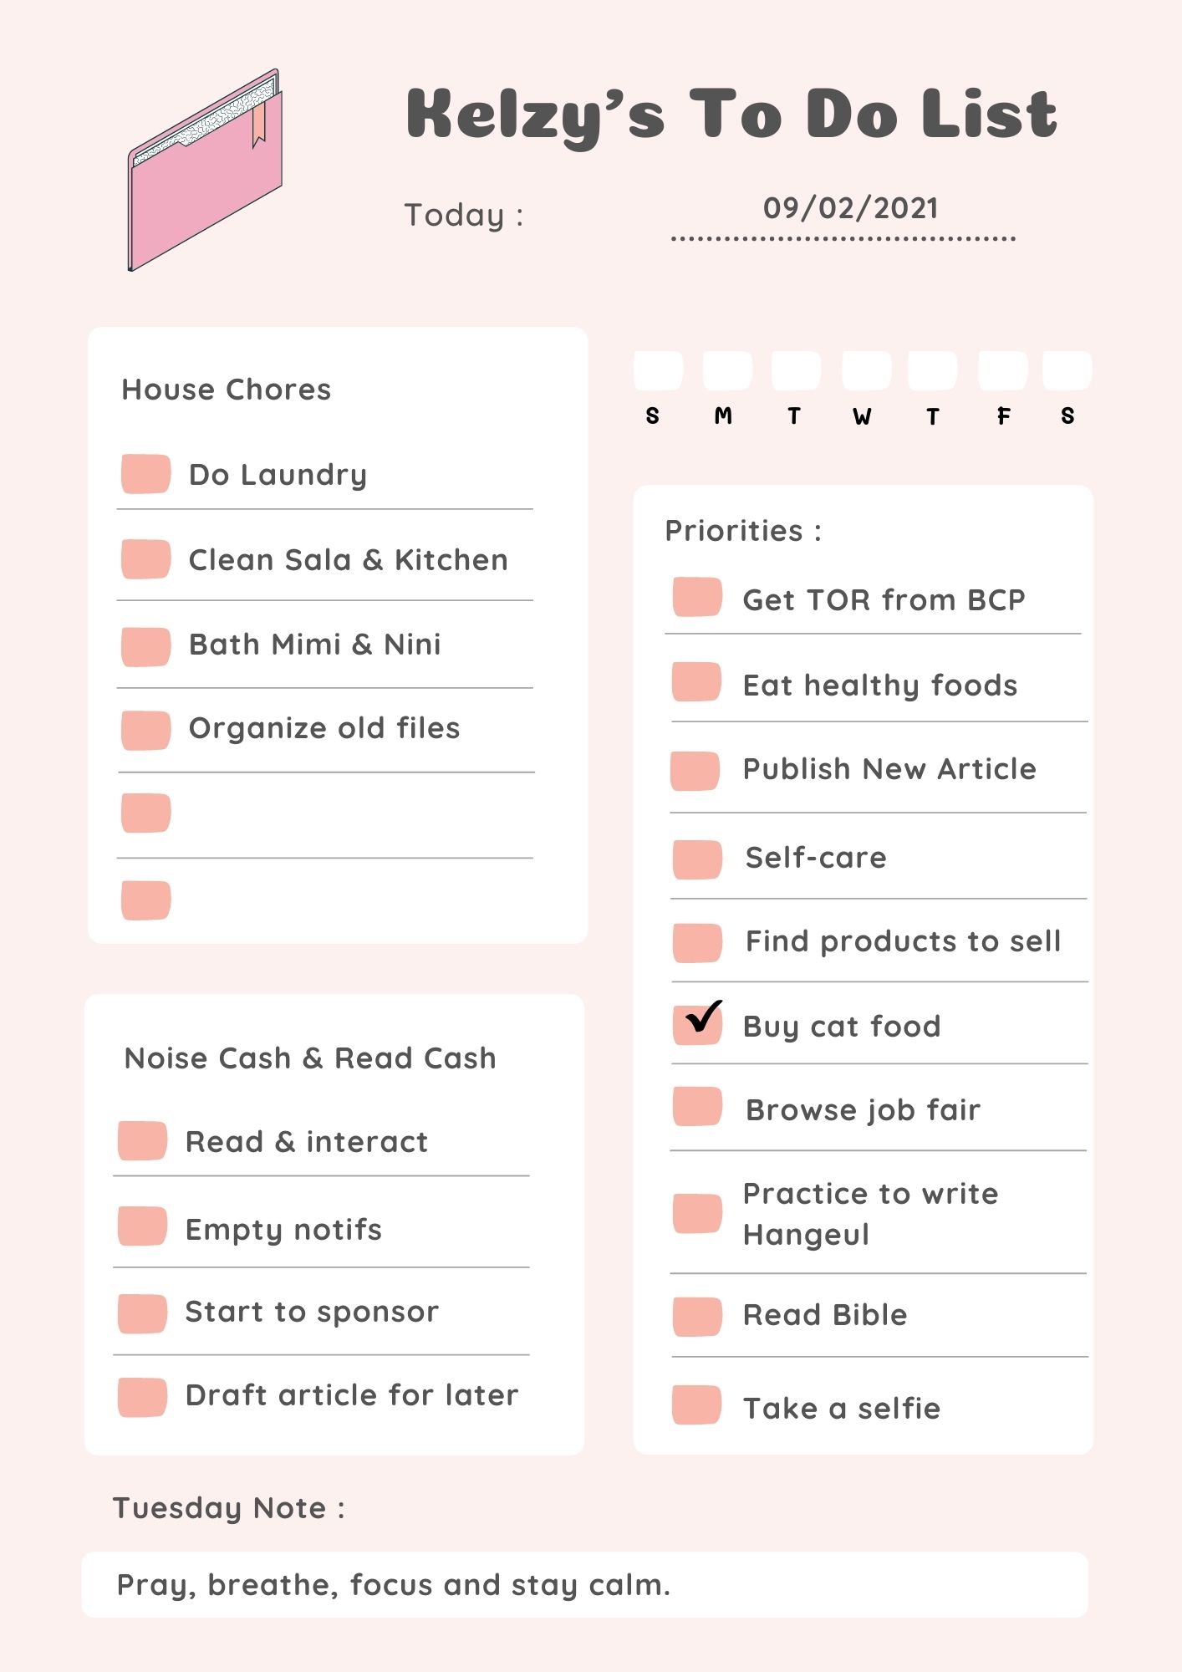Check the Bath Mimi & Nini box
Image resolution: width=1182 pixels, height=1672 pixels.
[146, 647]
